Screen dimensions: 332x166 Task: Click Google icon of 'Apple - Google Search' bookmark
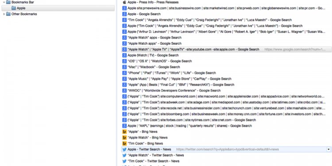(x=124, y=14)
